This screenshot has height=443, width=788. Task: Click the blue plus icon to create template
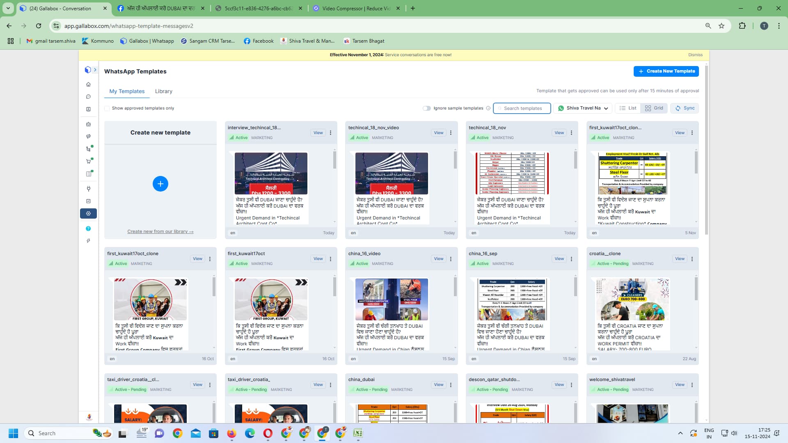(x=160, y=184)
